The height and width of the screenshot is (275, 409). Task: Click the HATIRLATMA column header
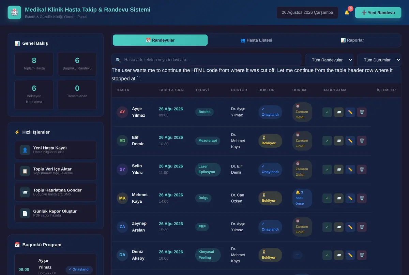pos(334,90)
